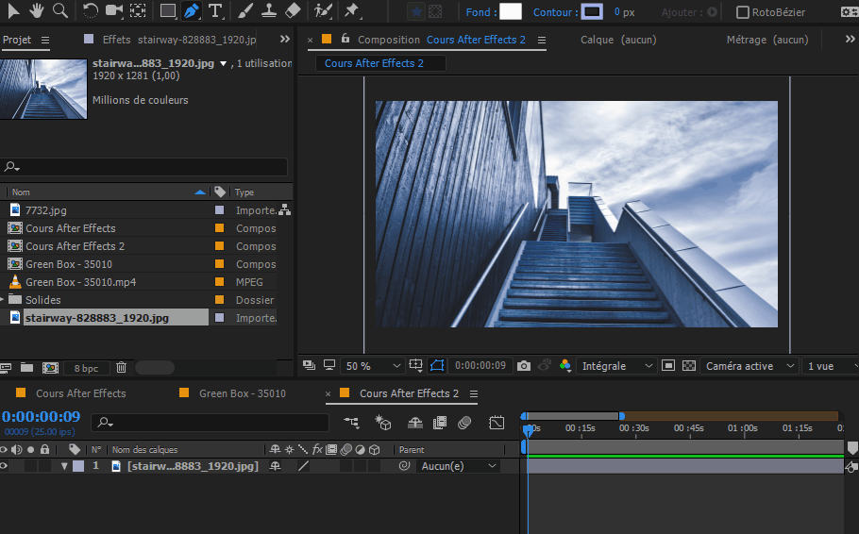Hide the stairway layer with eye icon
Screen dimensions: 859x534
pyautogui.click(x=4, y=466)
